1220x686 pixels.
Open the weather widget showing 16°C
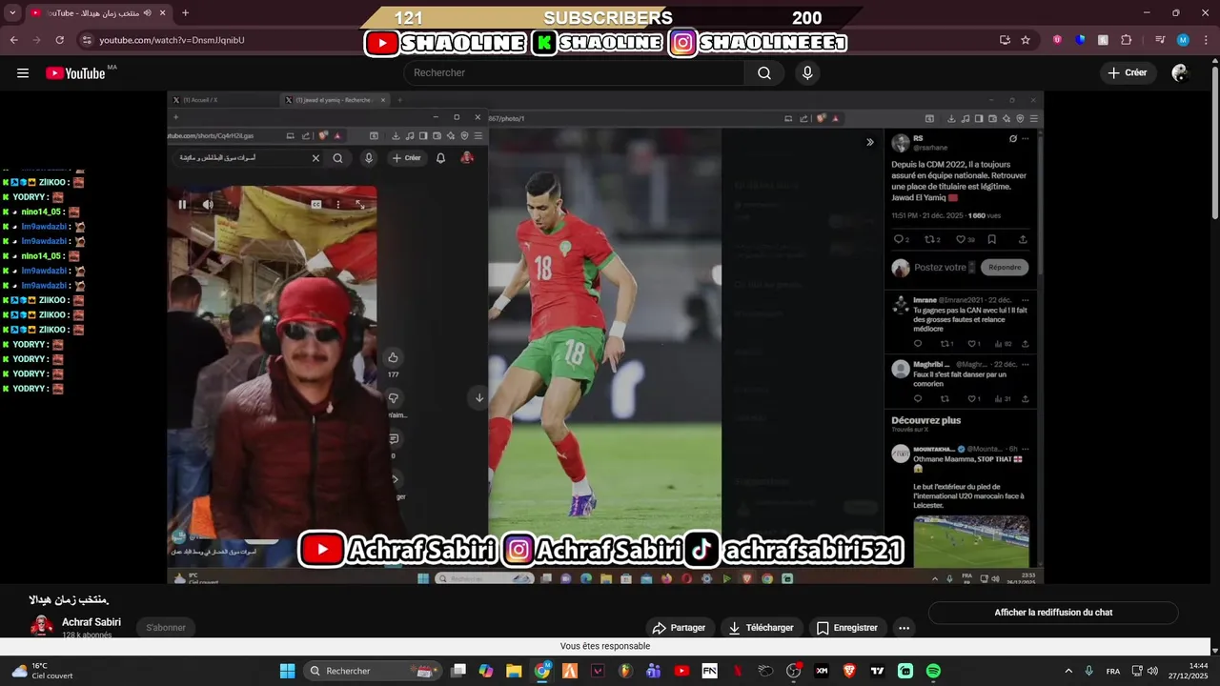[x=43, y=671]
